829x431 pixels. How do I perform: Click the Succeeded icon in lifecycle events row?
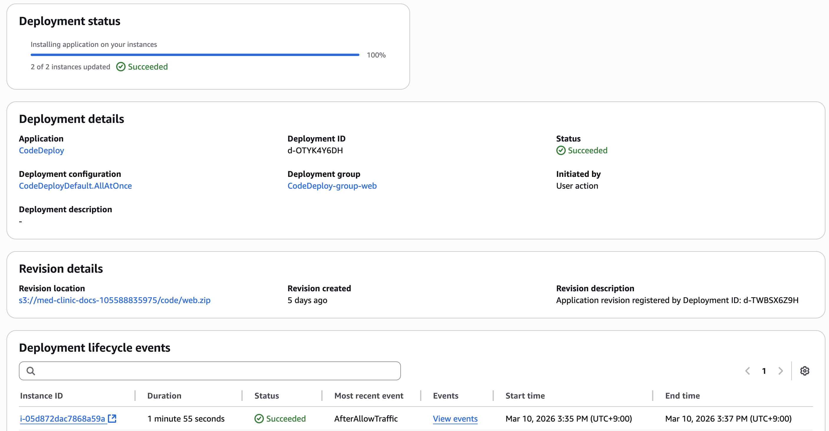pos(259,418)
